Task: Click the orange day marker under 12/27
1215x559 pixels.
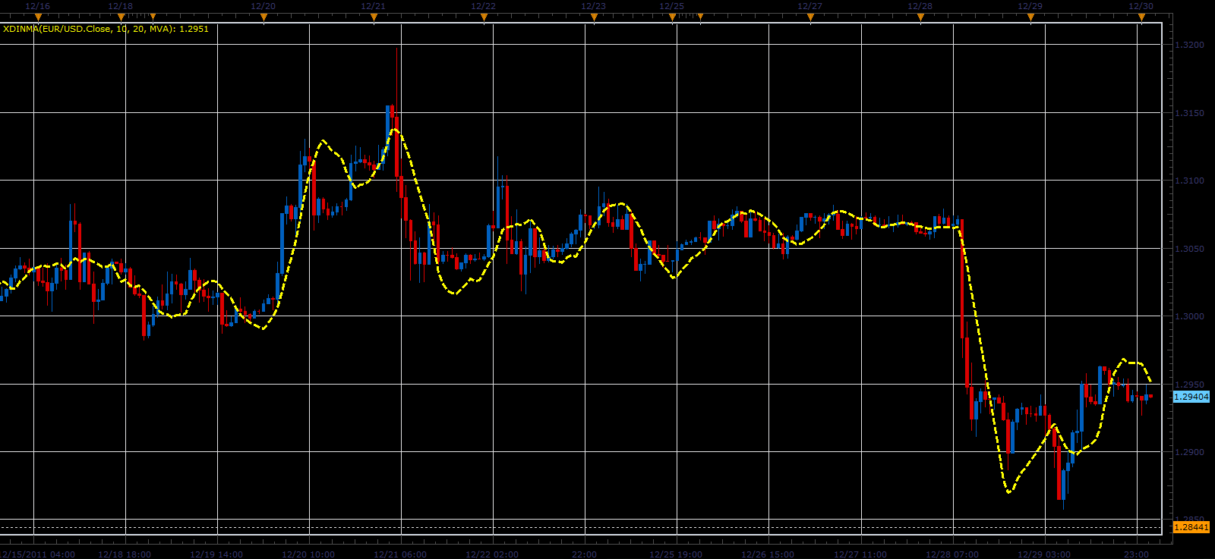Action: (x=810, y=16)
